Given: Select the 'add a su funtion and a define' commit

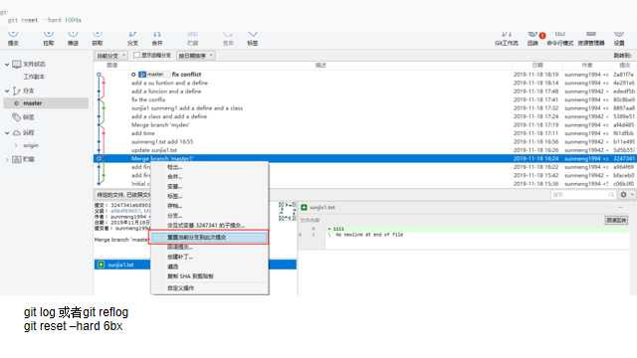Looking at the screenshot, I should point(364,83).
